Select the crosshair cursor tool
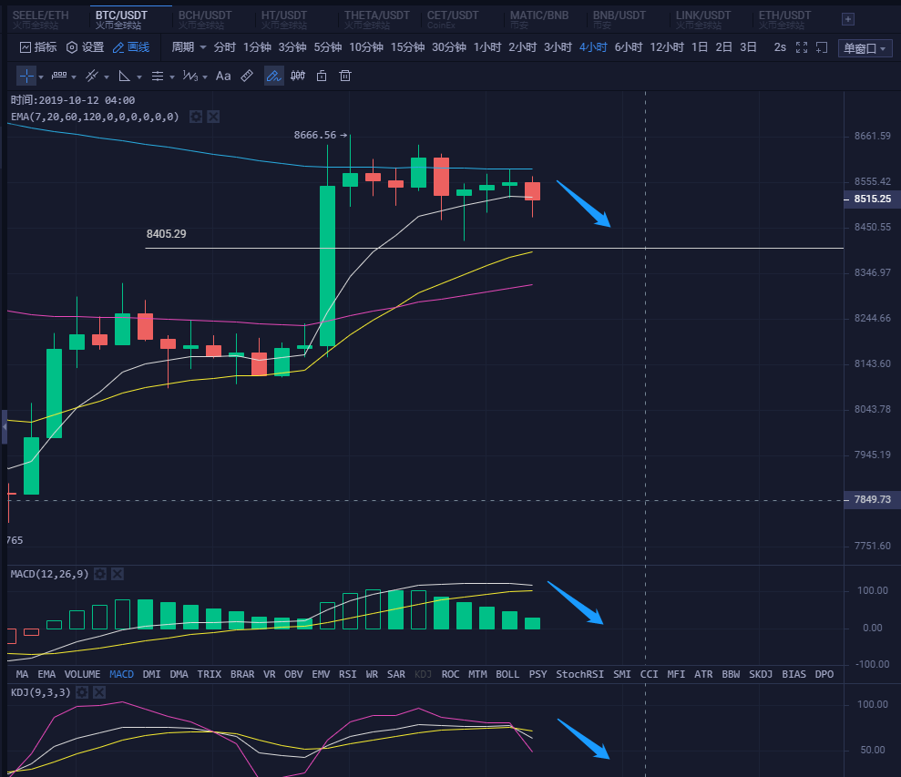The width and height of the screenshot is (901, 777). [26, 76]
